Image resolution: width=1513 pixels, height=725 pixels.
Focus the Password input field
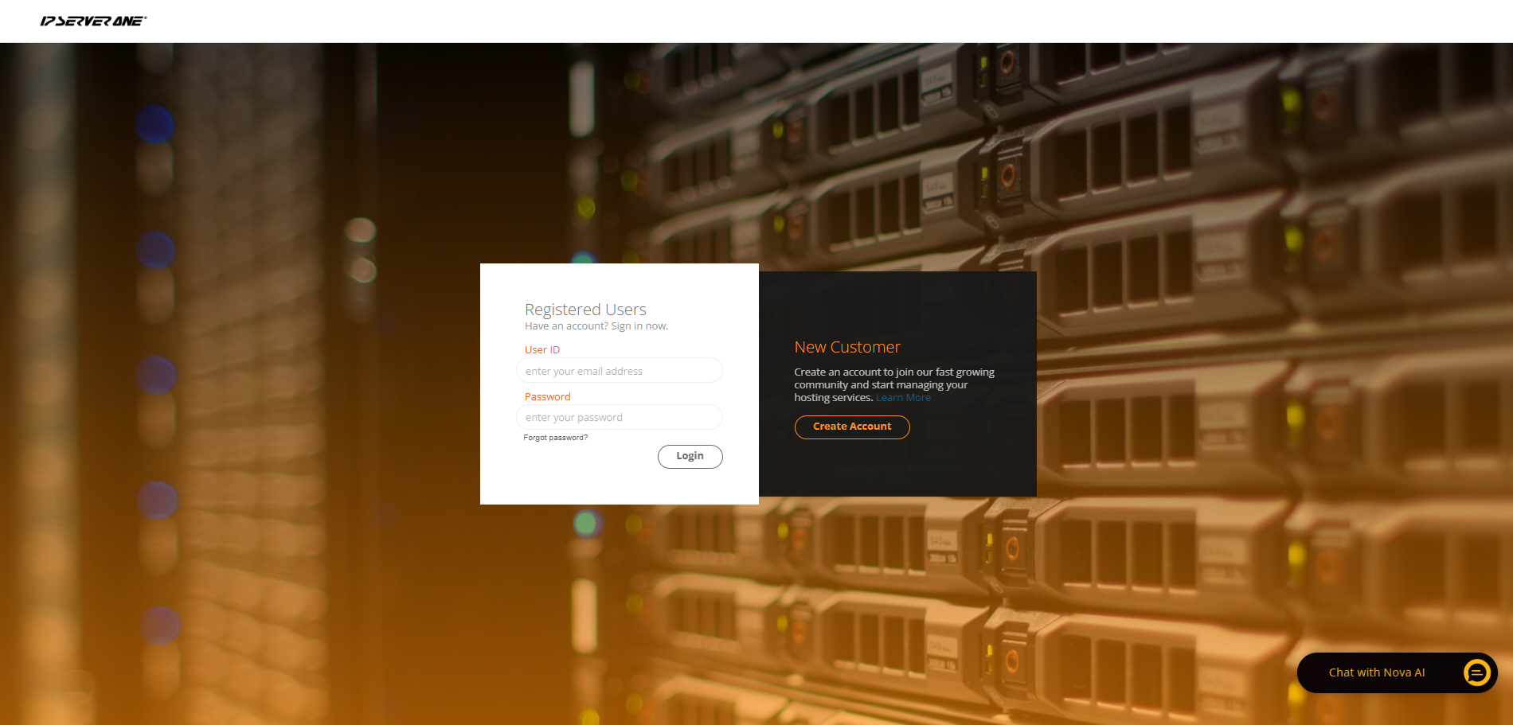pyautogui.click(x=620, y=417)
